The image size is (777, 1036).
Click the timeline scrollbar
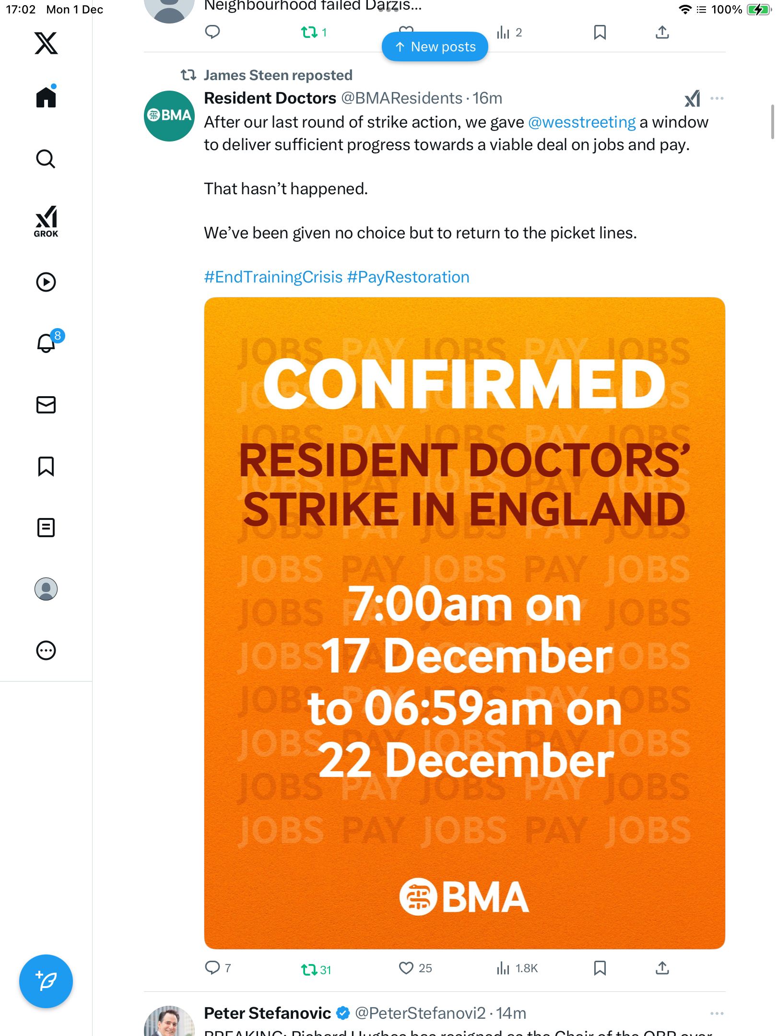coord(772,122)
